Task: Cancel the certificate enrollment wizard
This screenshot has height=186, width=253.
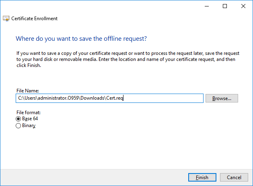Action: point(234,178)
